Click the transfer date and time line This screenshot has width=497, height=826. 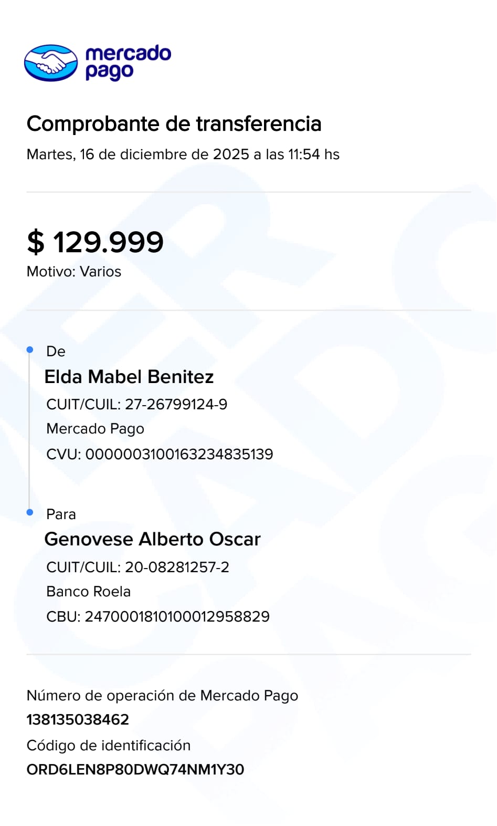pyautogui.click(x=183, y=154)
